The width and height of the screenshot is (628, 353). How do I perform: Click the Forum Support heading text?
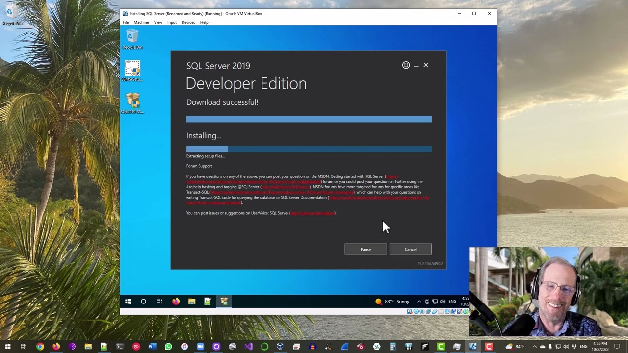pos(199,166)
